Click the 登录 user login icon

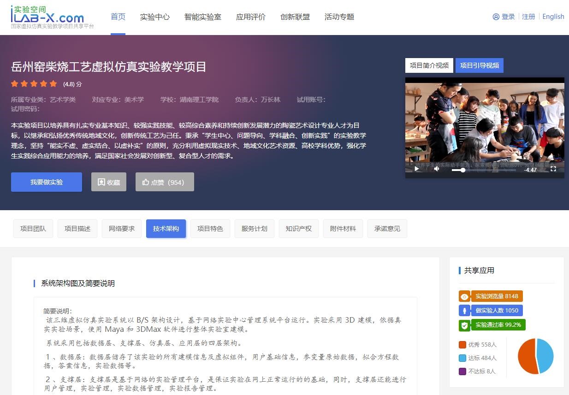click(496, 17)
